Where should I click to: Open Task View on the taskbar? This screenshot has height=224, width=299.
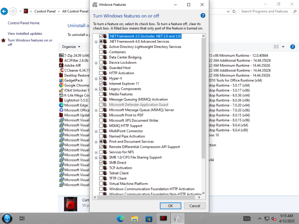22,219
